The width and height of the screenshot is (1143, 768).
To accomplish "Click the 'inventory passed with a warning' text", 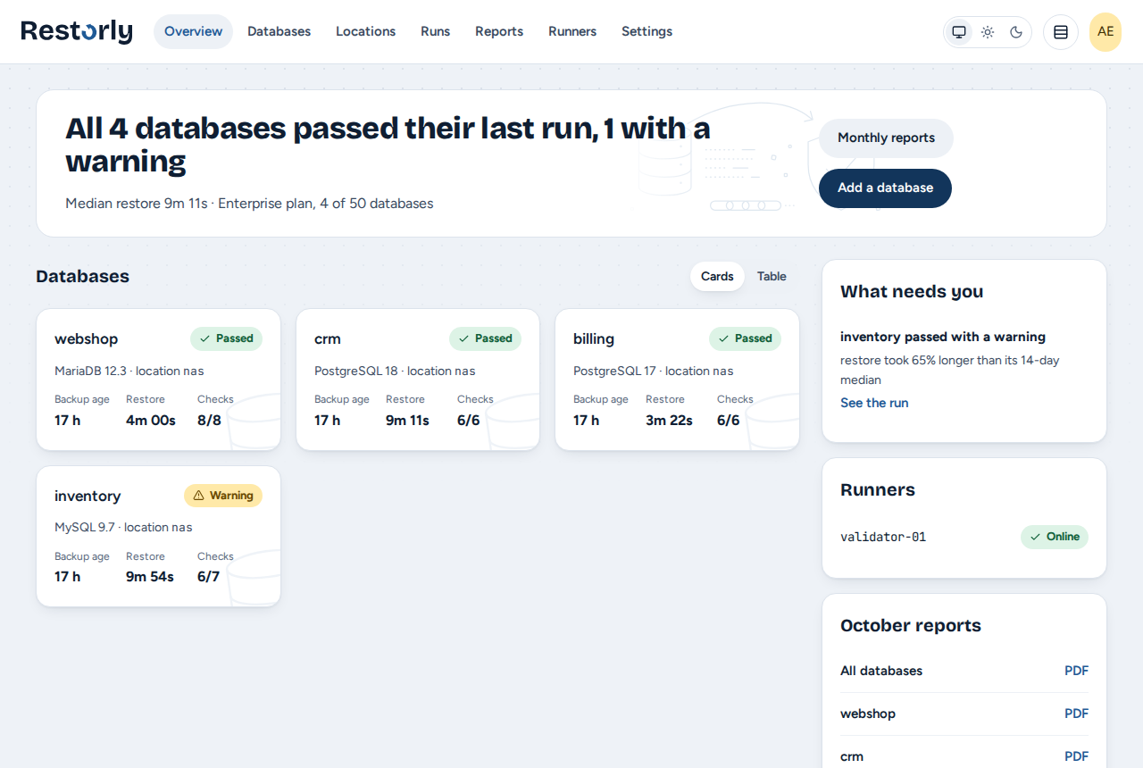I will 943,337.
